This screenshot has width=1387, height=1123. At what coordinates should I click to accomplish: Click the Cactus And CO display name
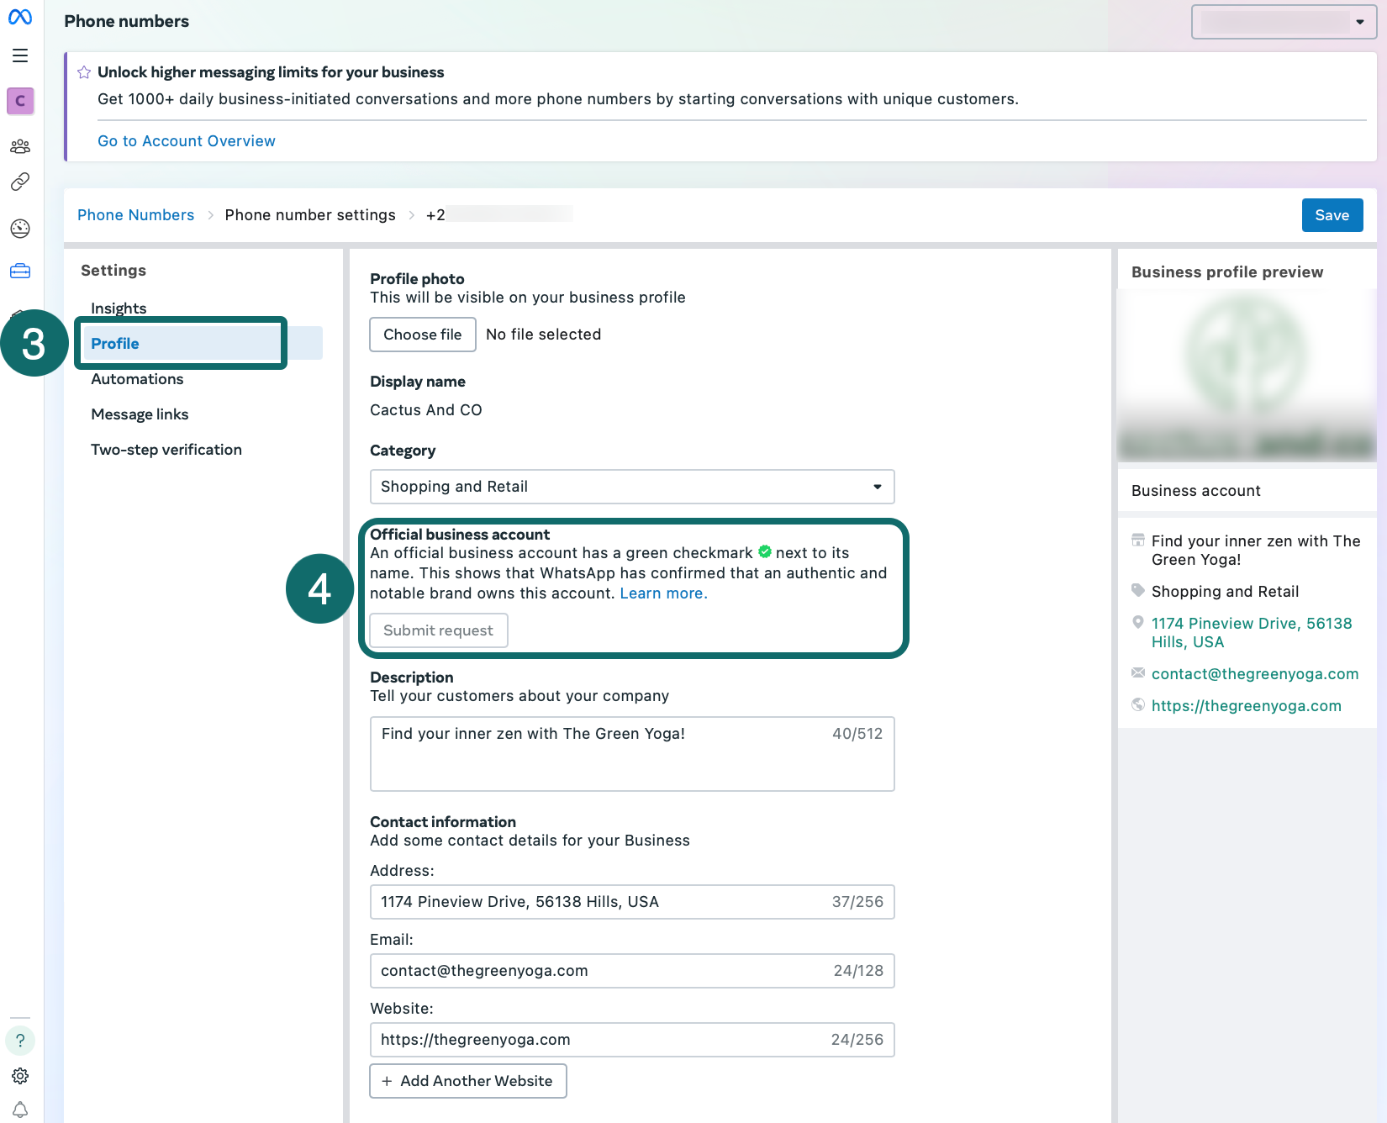point(426,410)
